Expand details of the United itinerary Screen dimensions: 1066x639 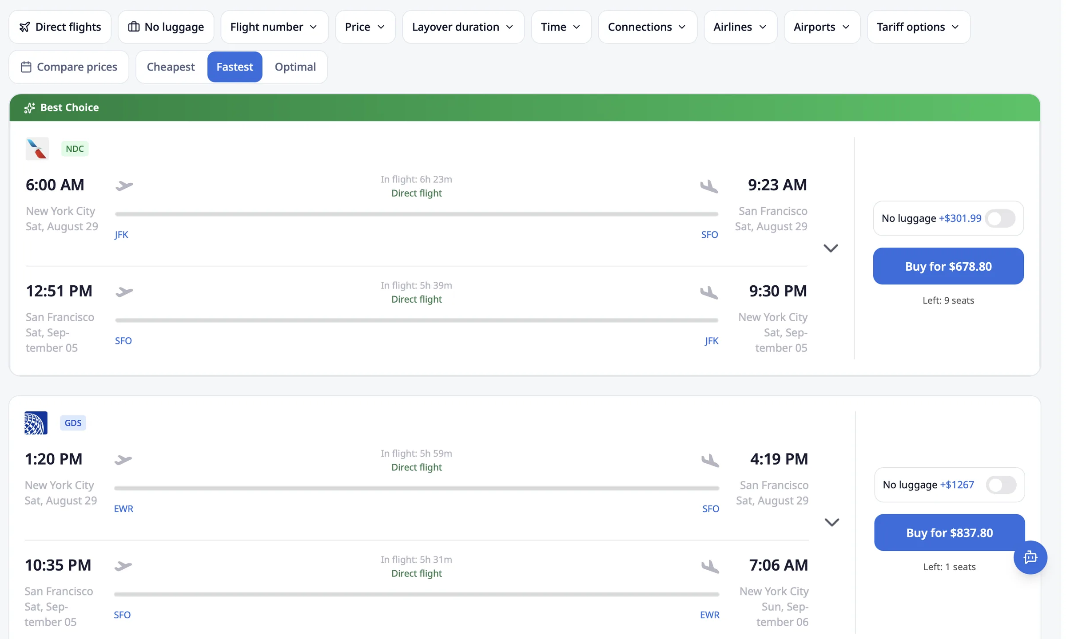coord(832,522)
